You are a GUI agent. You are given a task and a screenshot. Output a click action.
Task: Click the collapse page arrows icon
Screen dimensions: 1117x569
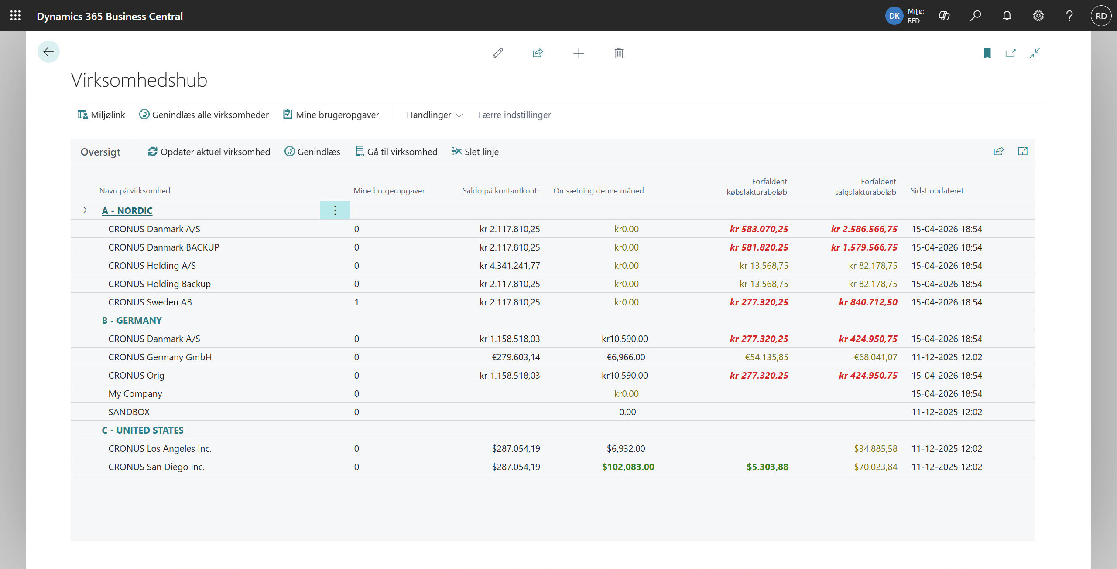[x=1035, y=53]
